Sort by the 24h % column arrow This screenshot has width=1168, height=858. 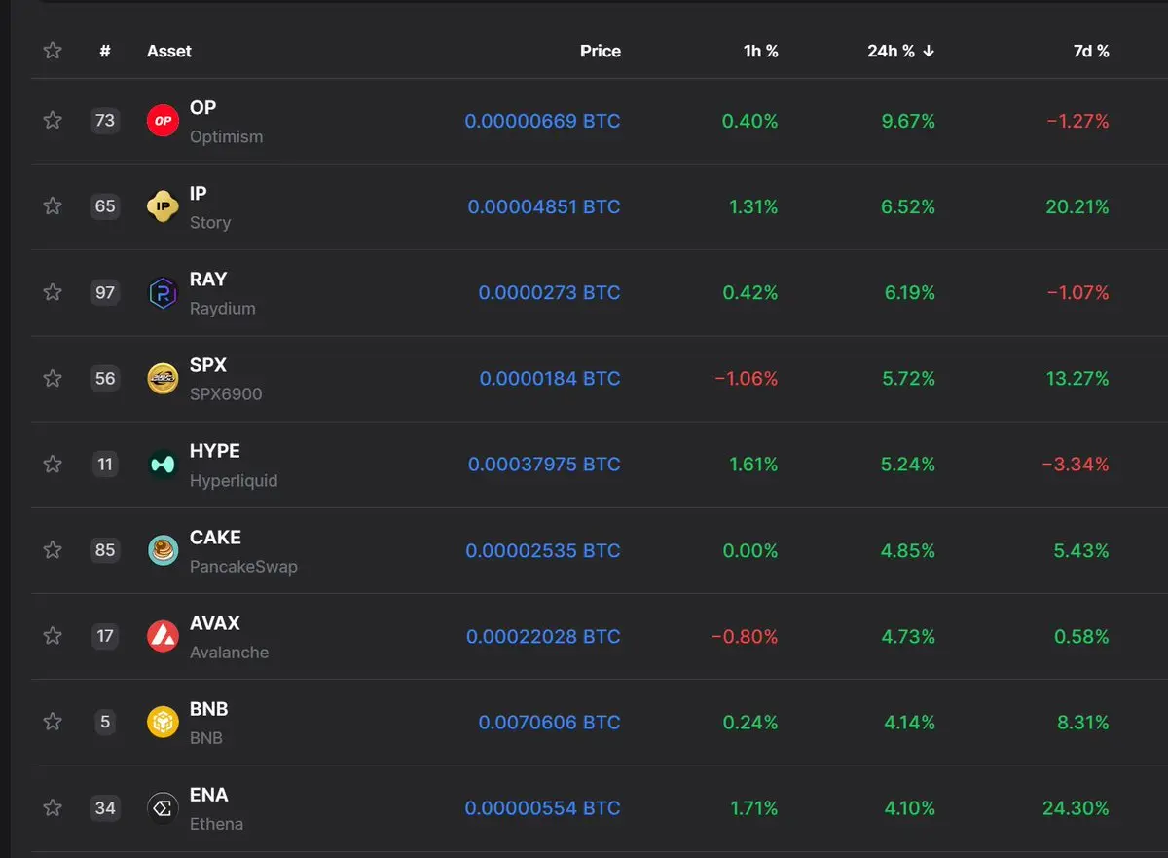(929, 51)
